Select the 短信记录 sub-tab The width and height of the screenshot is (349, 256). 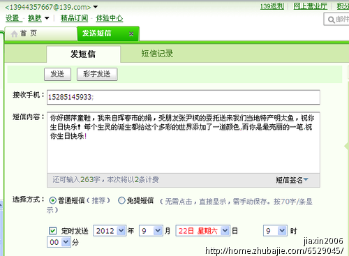[157, 54]
